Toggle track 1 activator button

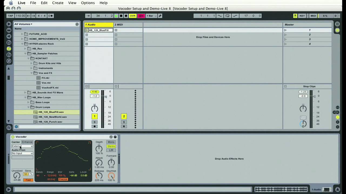[x=94, y=116]
